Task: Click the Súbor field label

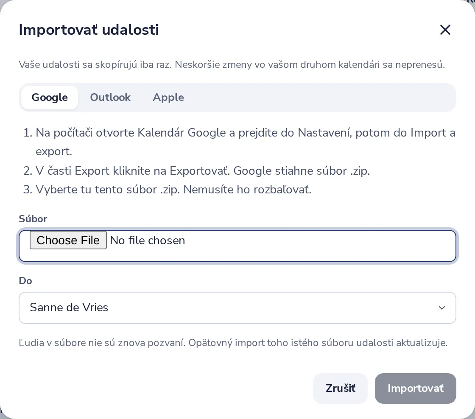Action: [x=33, y=219]
